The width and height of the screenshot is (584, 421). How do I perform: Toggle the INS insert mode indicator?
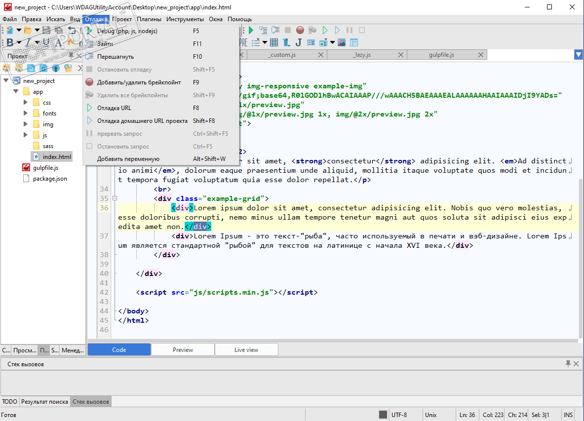click(x=568, y=415)
